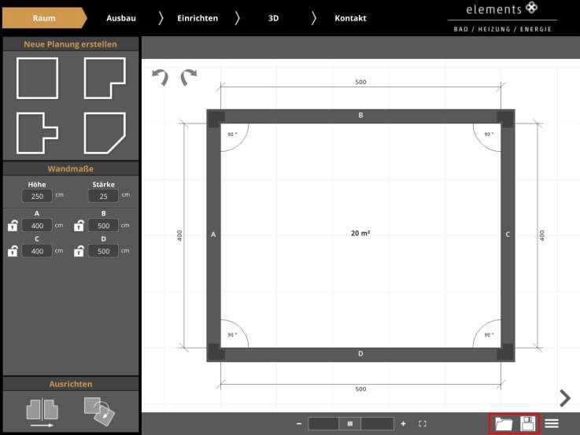Click the Neue Planung erstellen heading
580x435 pixels.
coord(70,44)
